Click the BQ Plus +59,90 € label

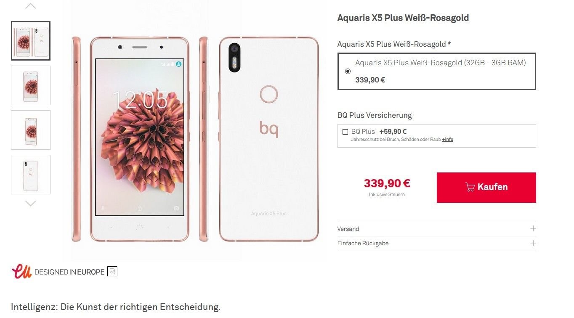point(379,132)
